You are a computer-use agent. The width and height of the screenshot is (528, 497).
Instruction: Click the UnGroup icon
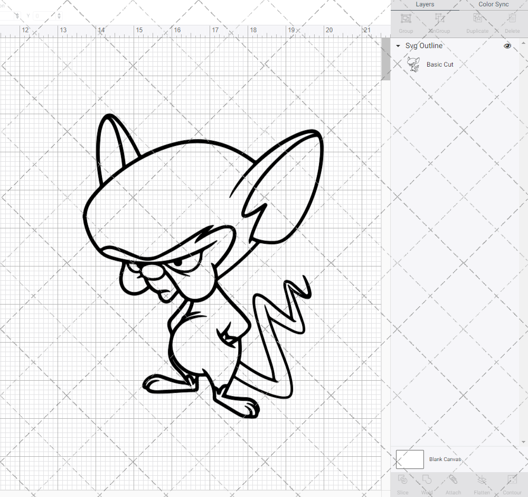[x=439, y=18]
